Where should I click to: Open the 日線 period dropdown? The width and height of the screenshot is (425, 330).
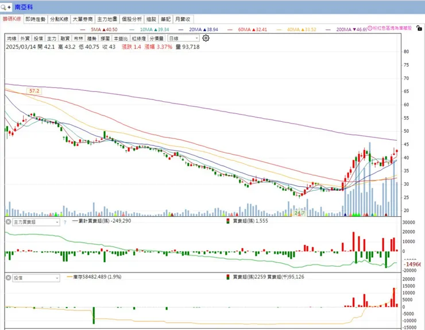point(184,39)
